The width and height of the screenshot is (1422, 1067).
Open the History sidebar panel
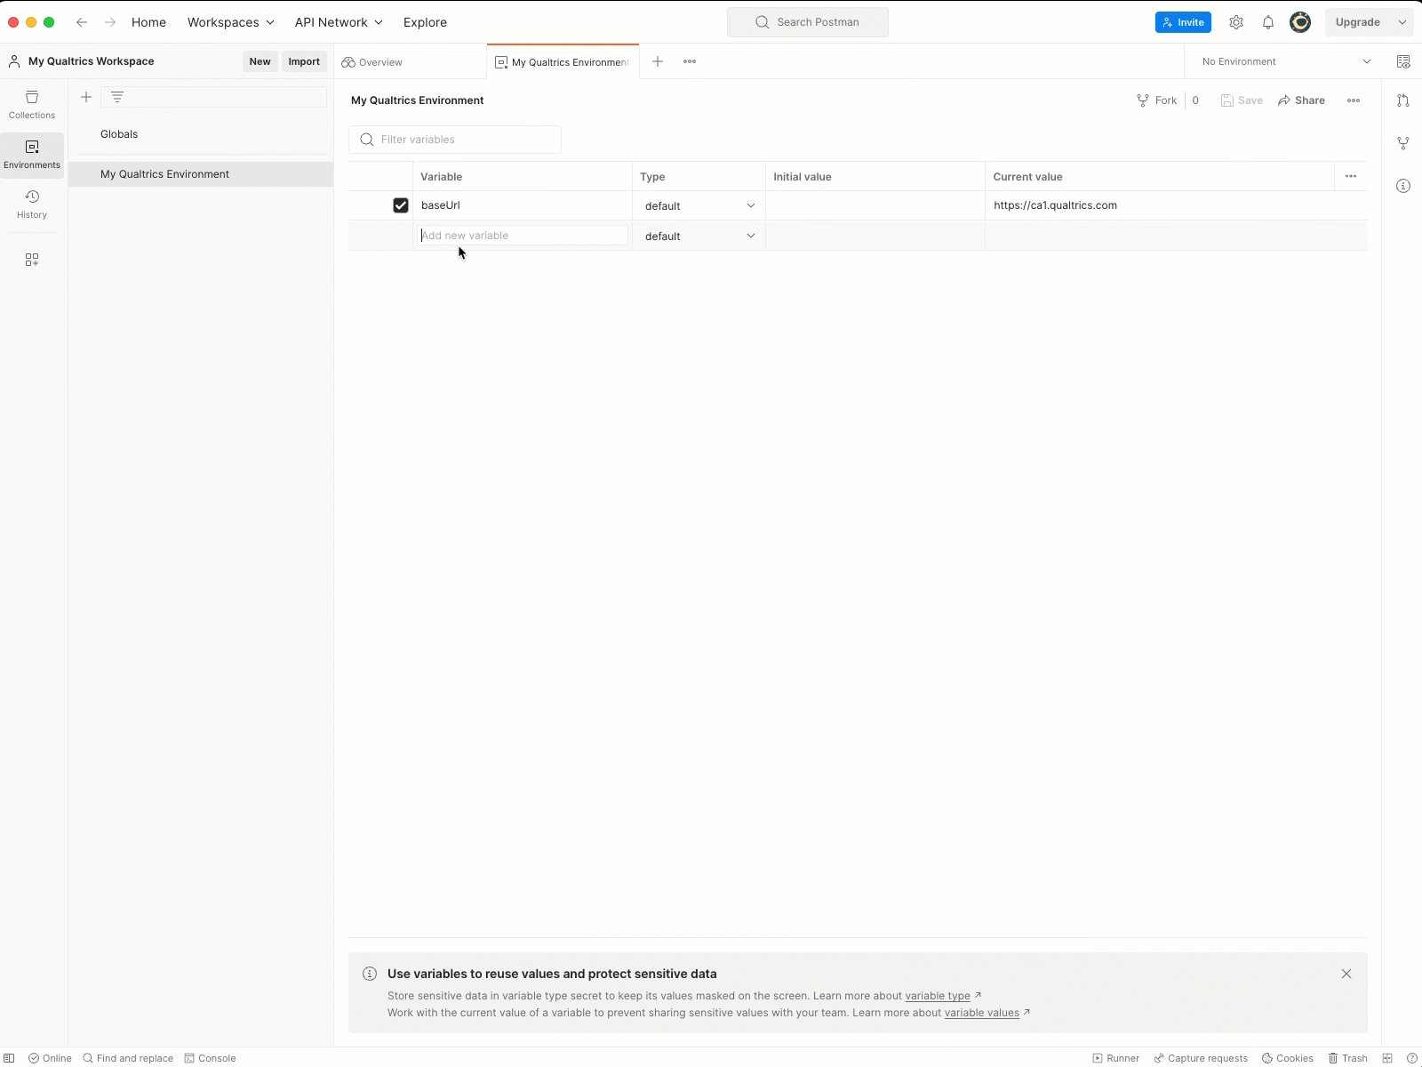(32, 205)
